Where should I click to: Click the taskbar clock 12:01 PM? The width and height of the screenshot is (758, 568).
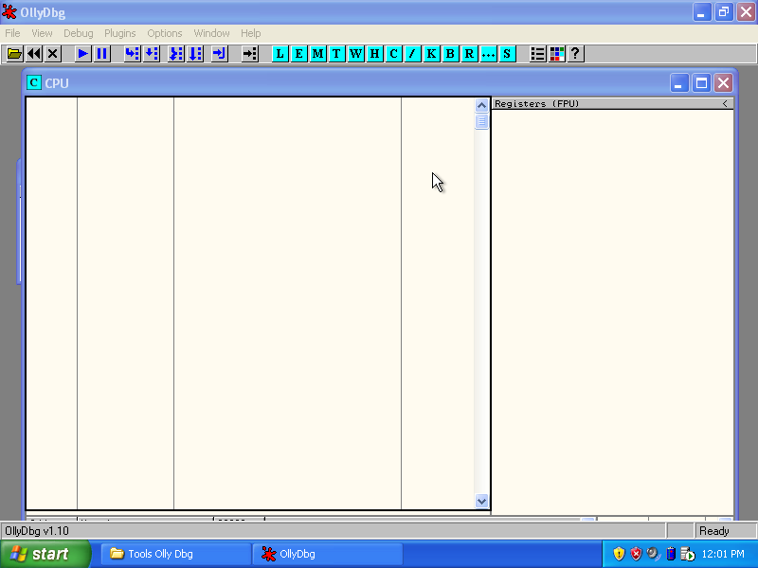point(723,554)
